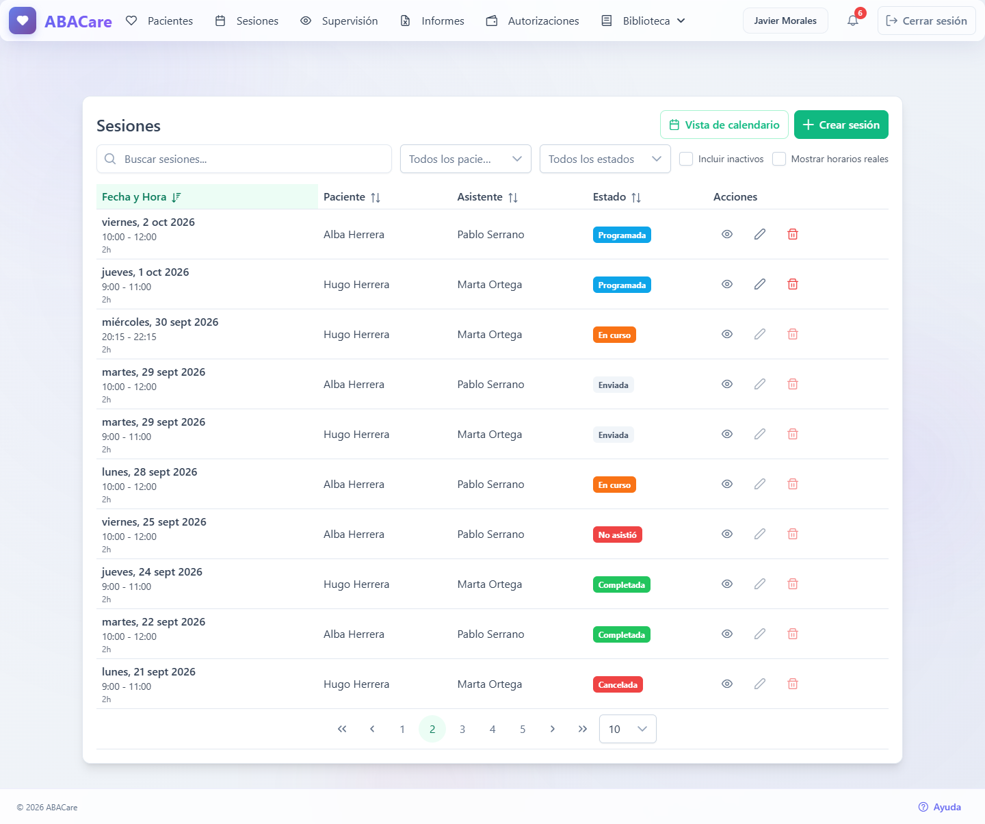985x824 pixels.
Task: Expand the Biblioteca menu
Action: [643, 21]
